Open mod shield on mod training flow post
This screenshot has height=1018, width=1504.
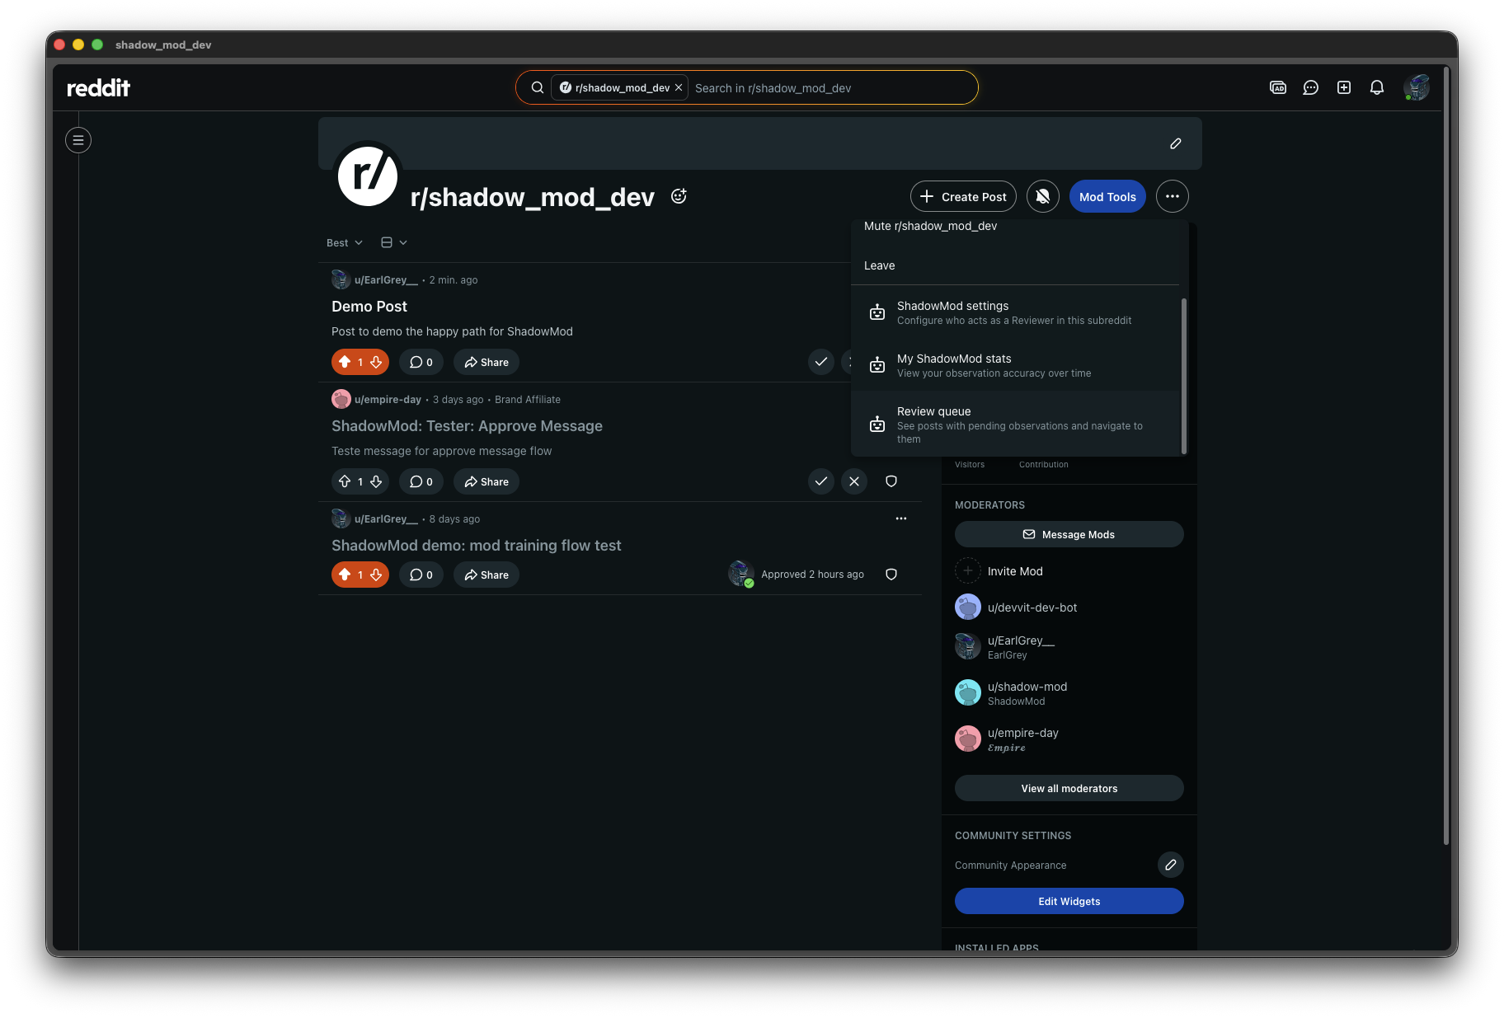tap(891, 575)
